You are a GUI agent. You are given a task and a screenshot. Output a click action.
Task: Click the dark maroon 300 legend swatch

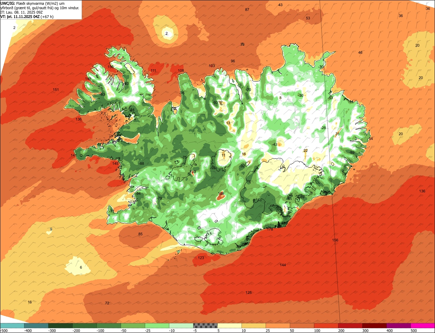tap(374, 326)
